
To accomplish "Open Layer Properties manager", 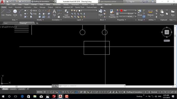I will click(66, 13).
